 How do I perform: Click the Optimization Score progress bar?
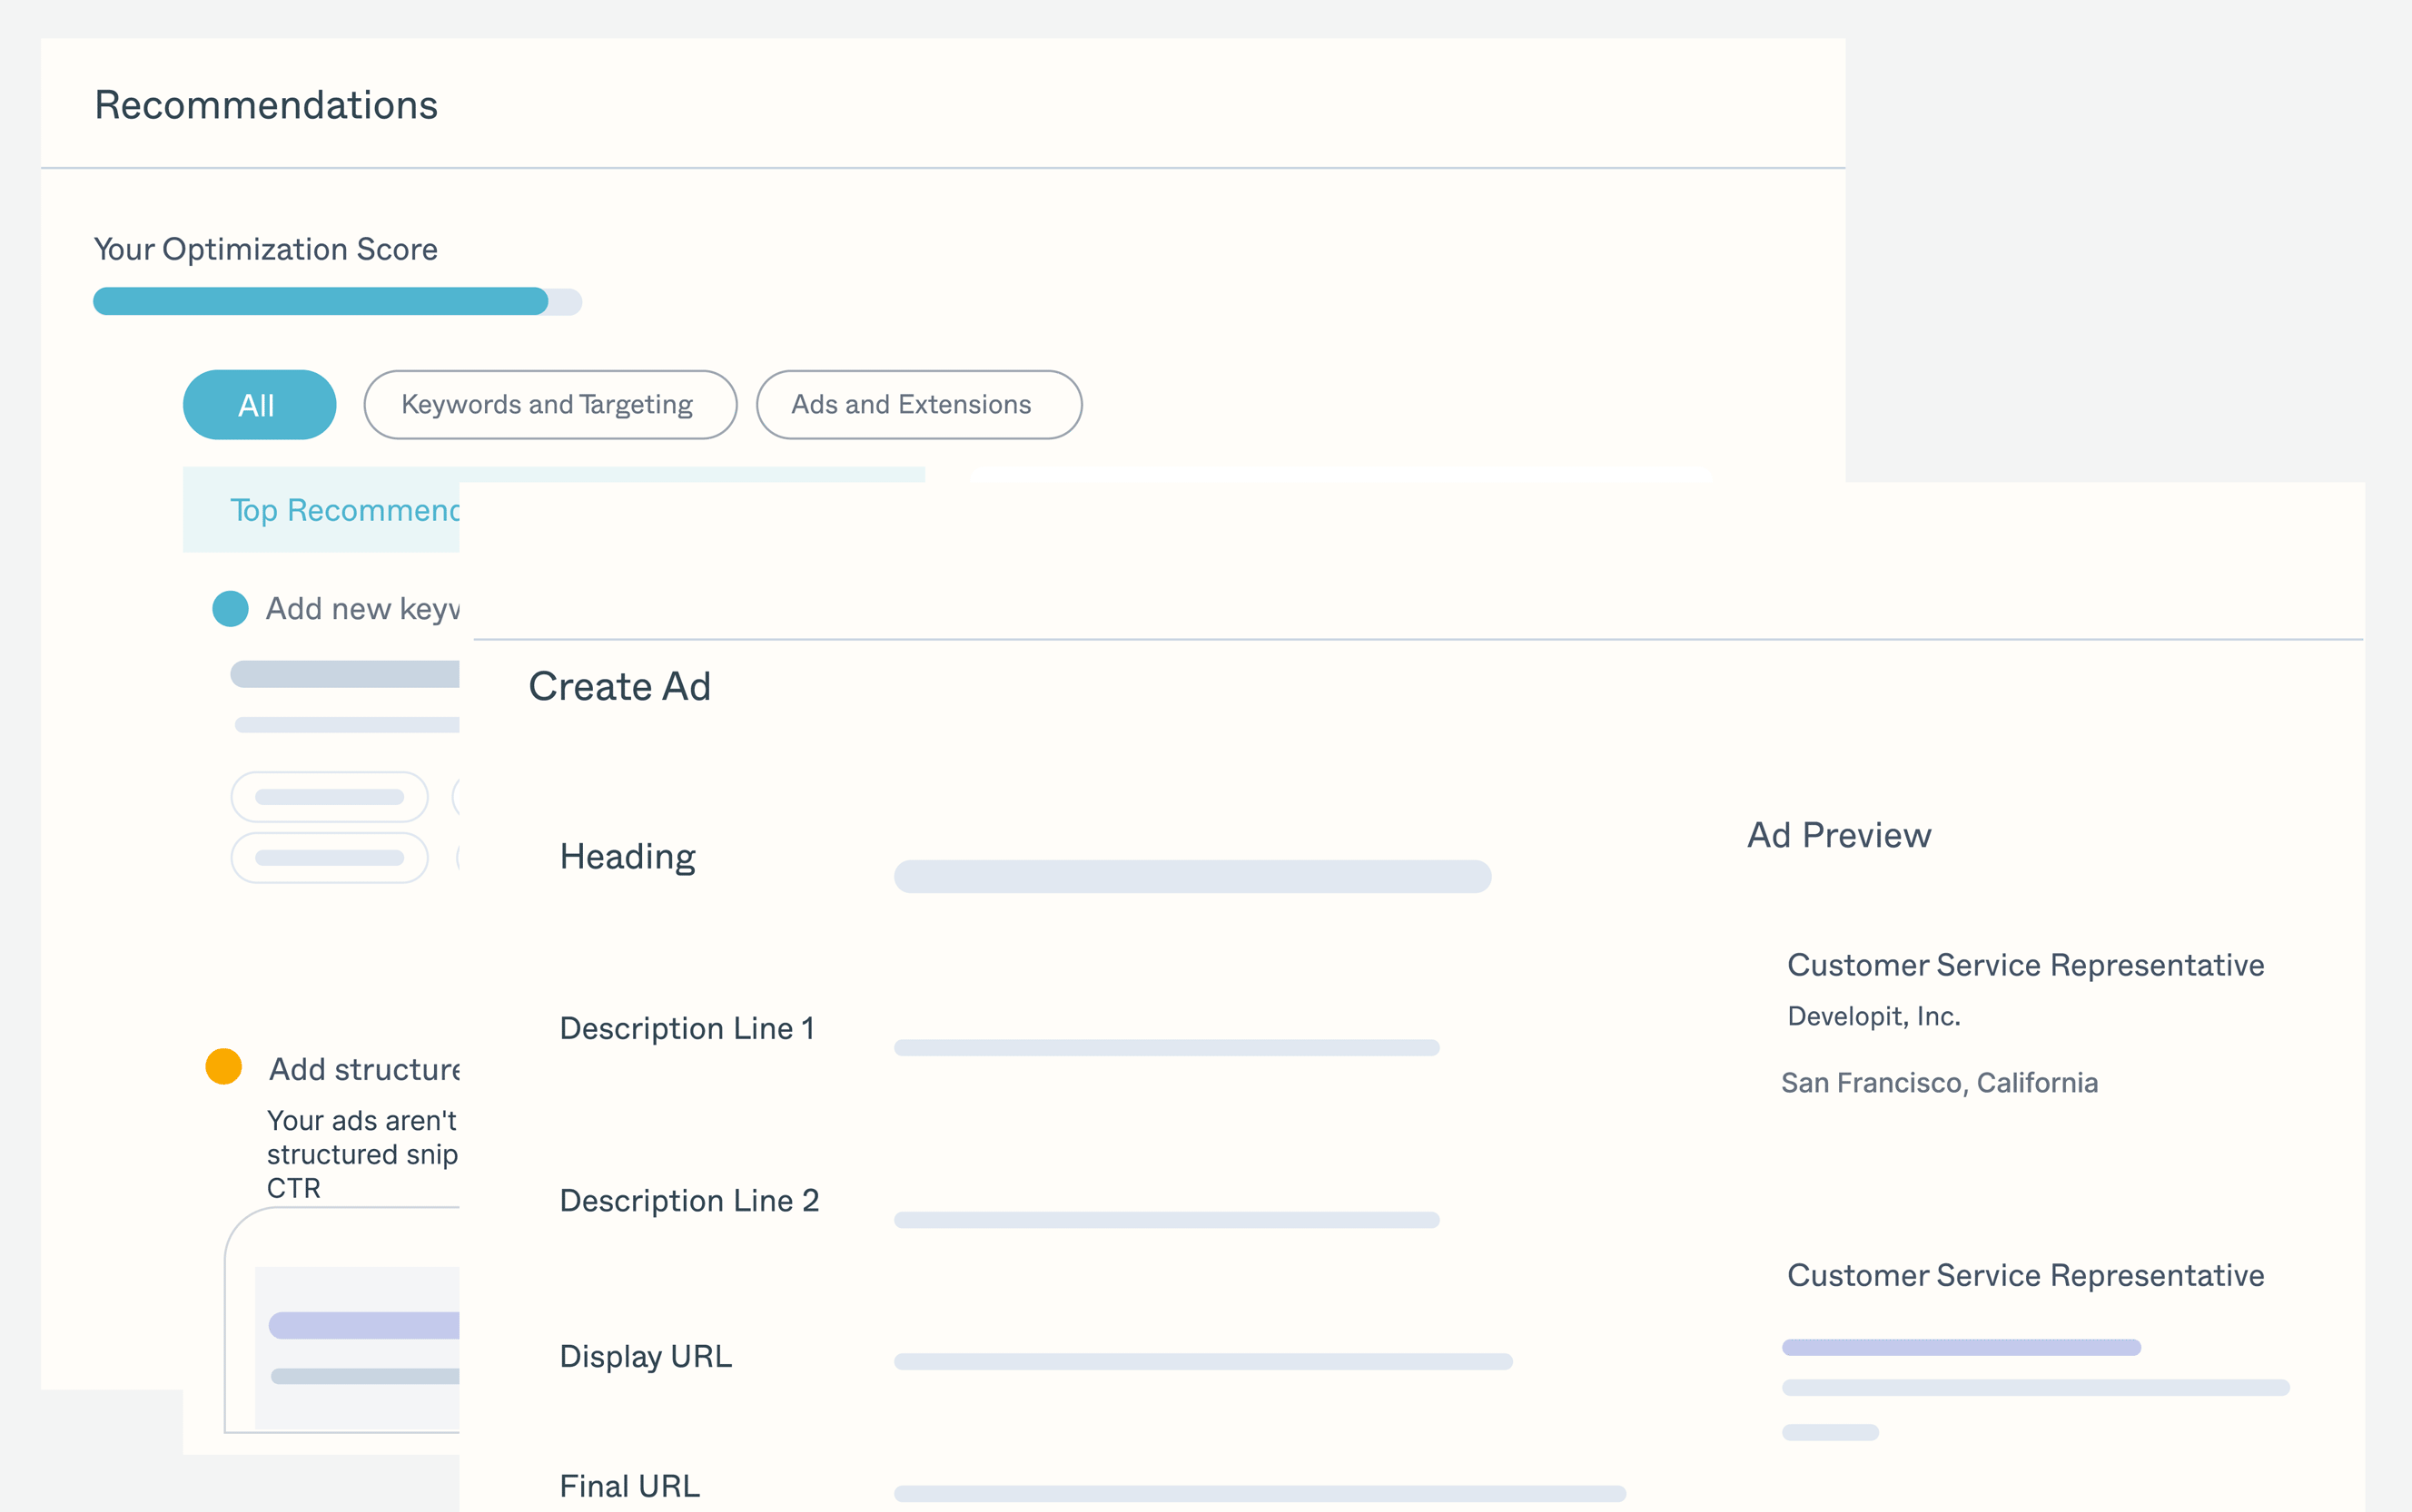click(336, 301)
